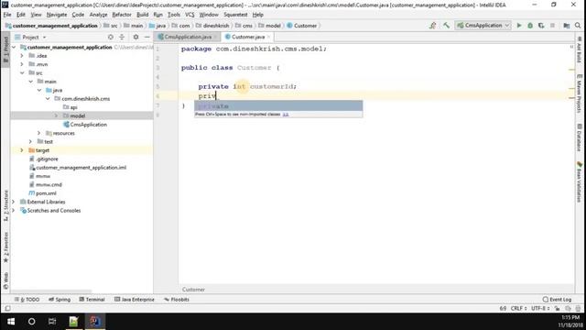The image size is (586, 330).
Task: Open search everywhere magnifier
Action: 578,26
